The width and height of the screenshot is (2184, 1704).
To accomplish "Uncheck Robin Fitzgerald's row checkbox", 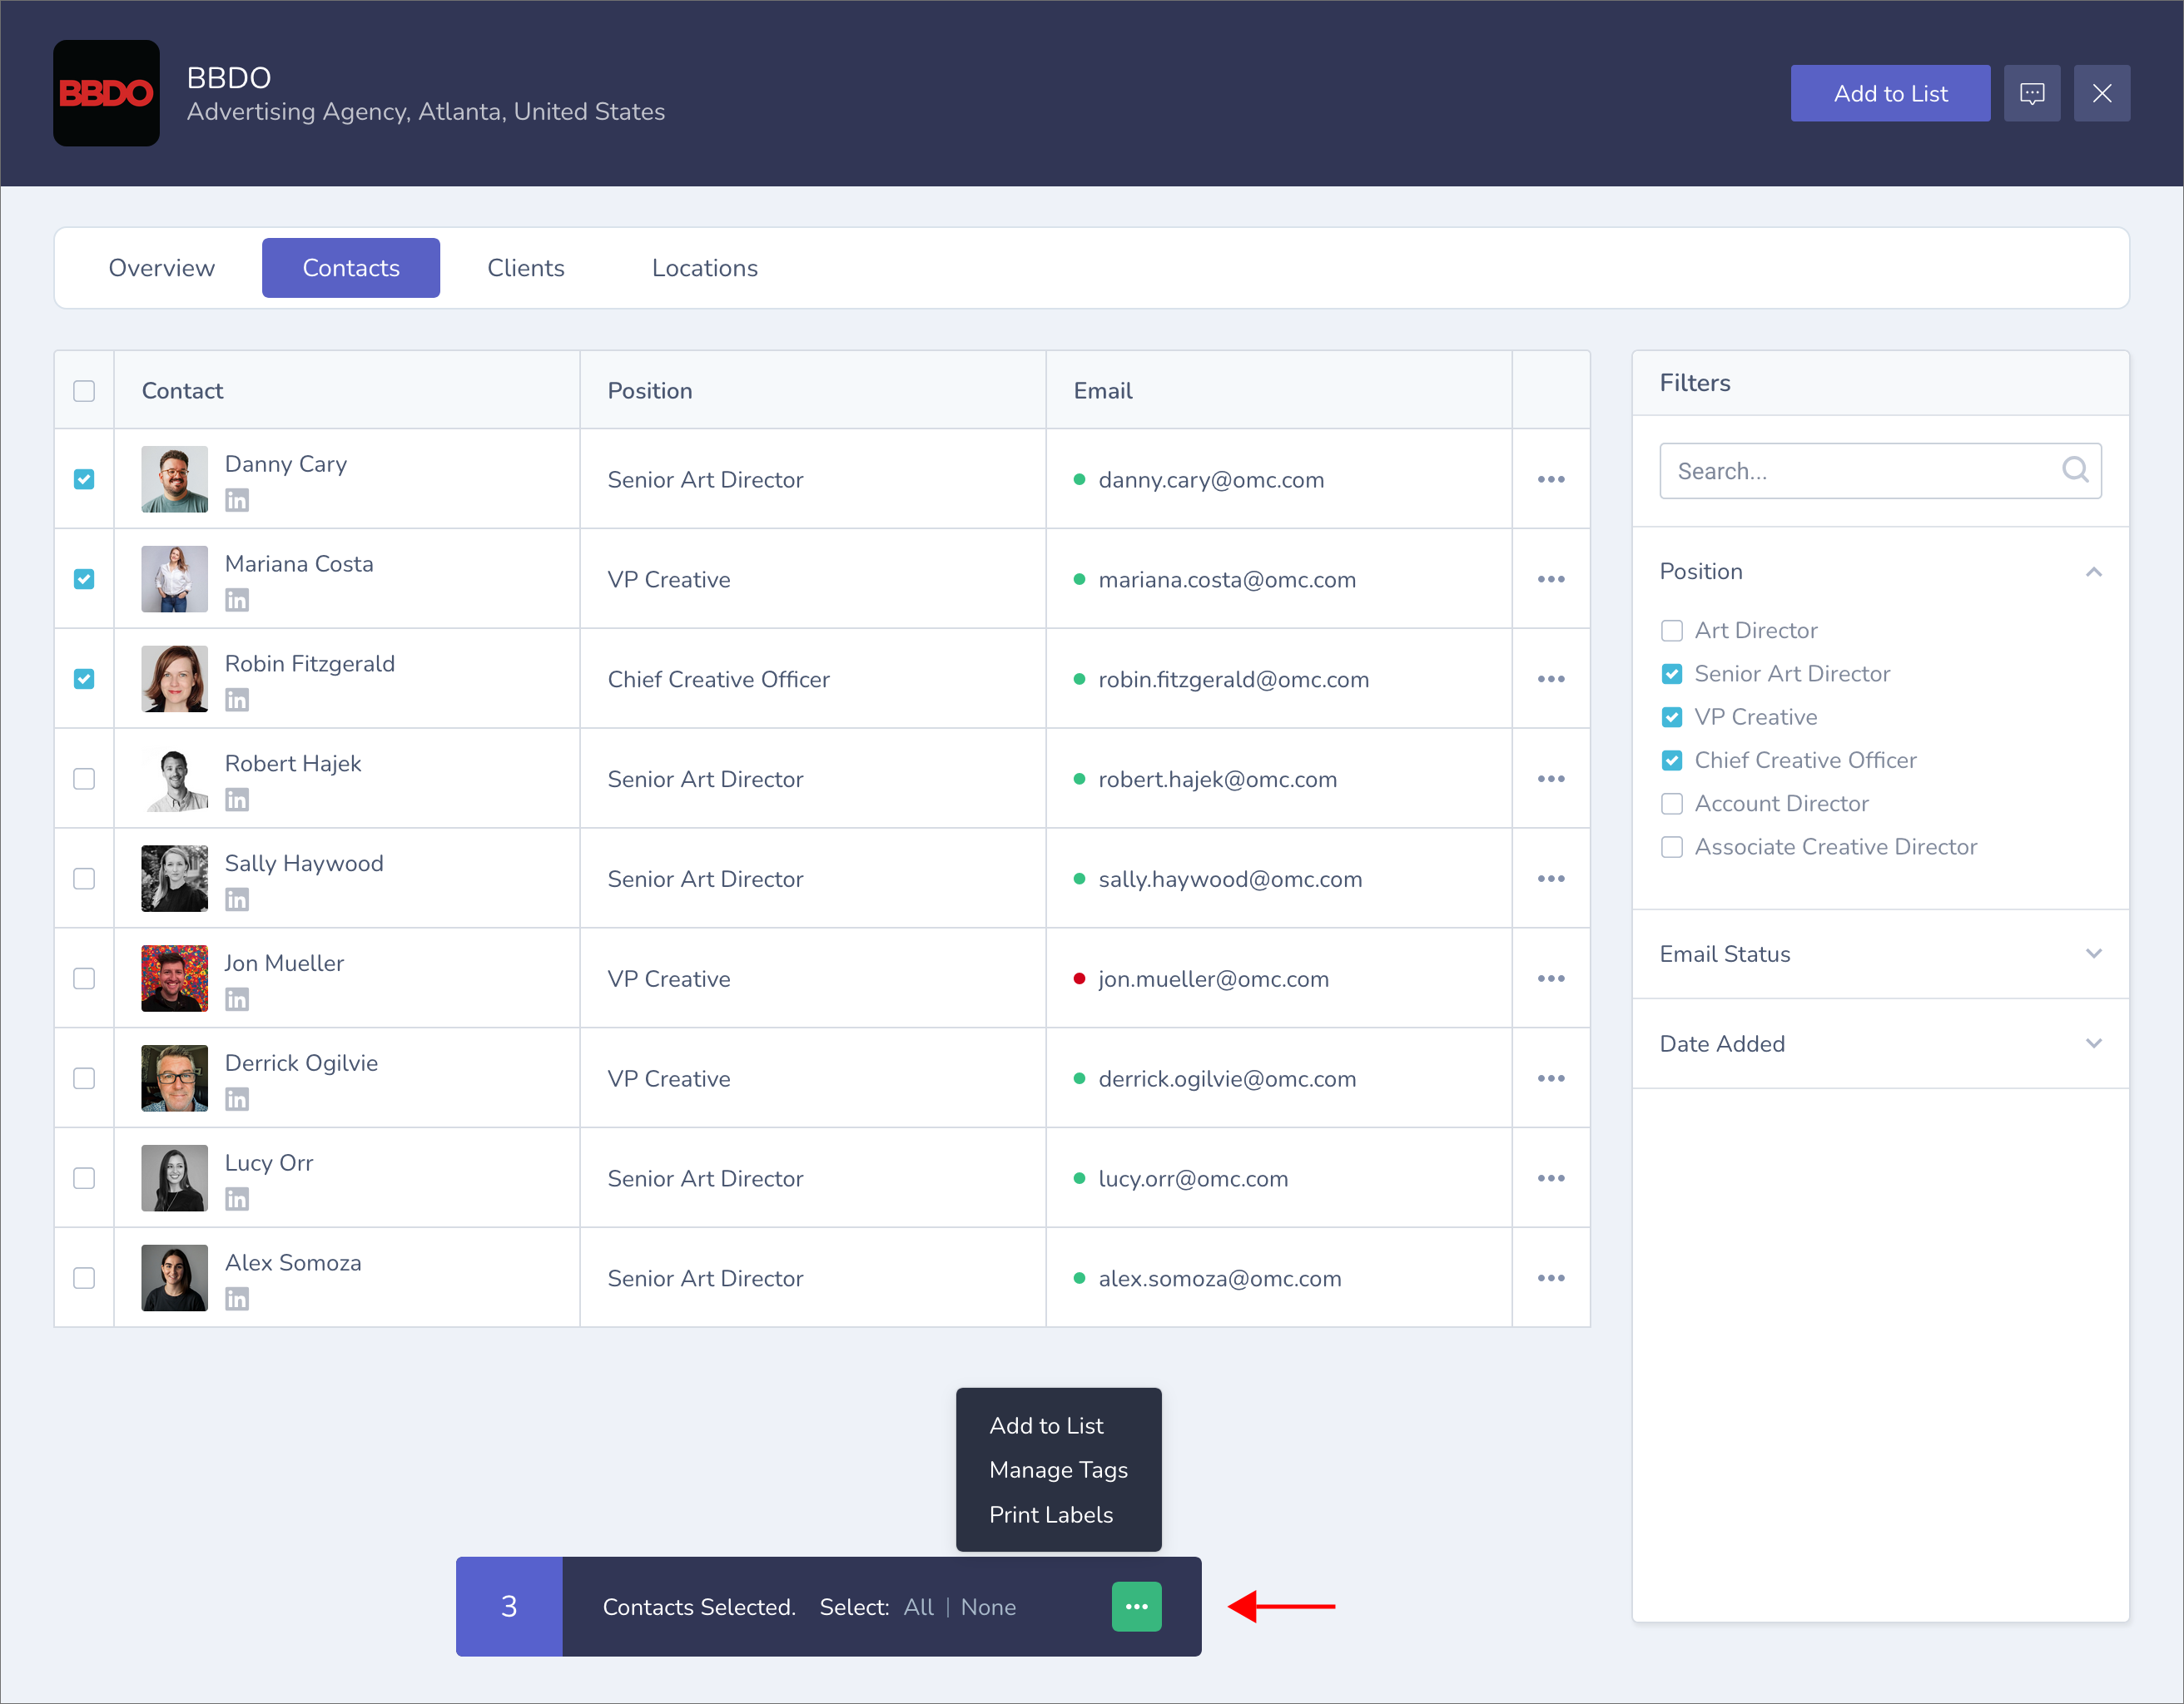I will (x=84, y=680).
